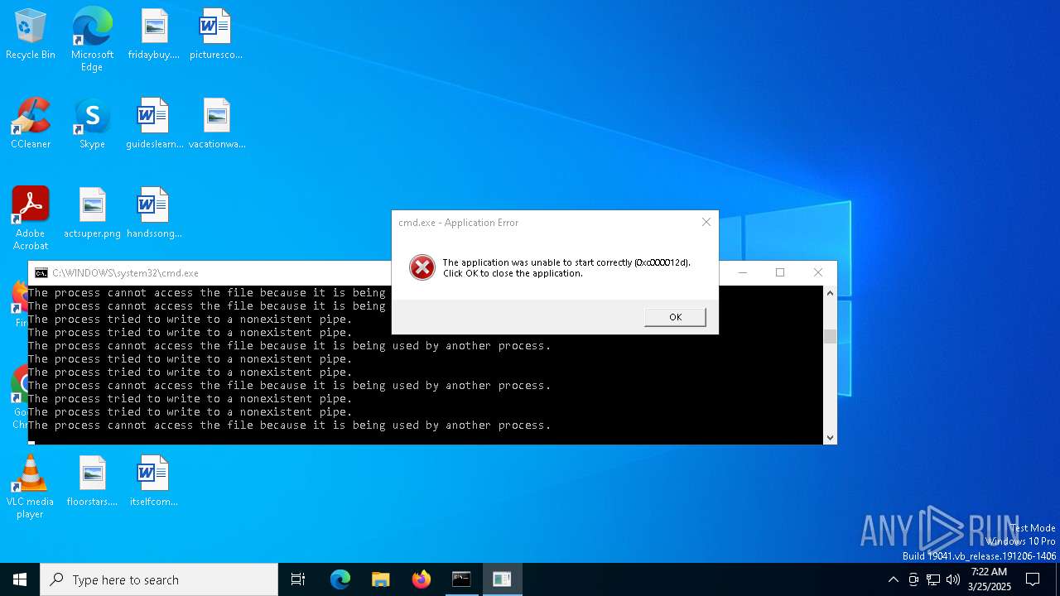1060x596 pixels.
Task: Switch to cmd window on taskbar
Action: click(x=461, y=579)
